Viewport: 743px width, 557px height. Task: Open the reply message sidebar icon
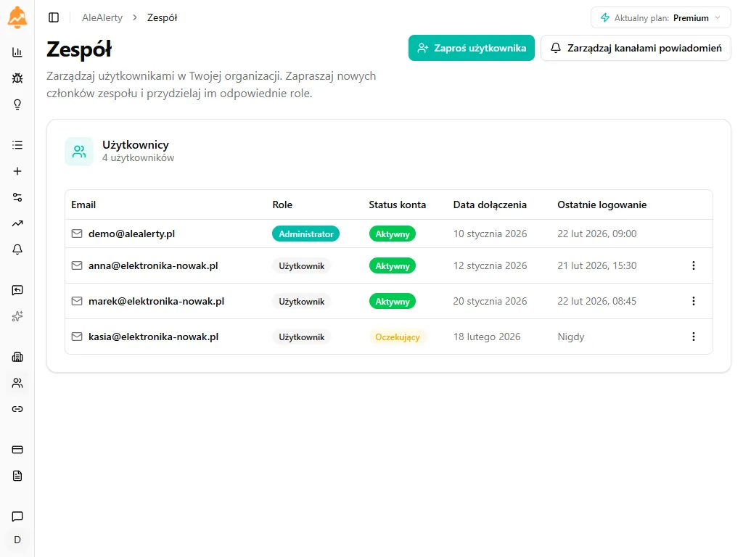tap(17, 290)
